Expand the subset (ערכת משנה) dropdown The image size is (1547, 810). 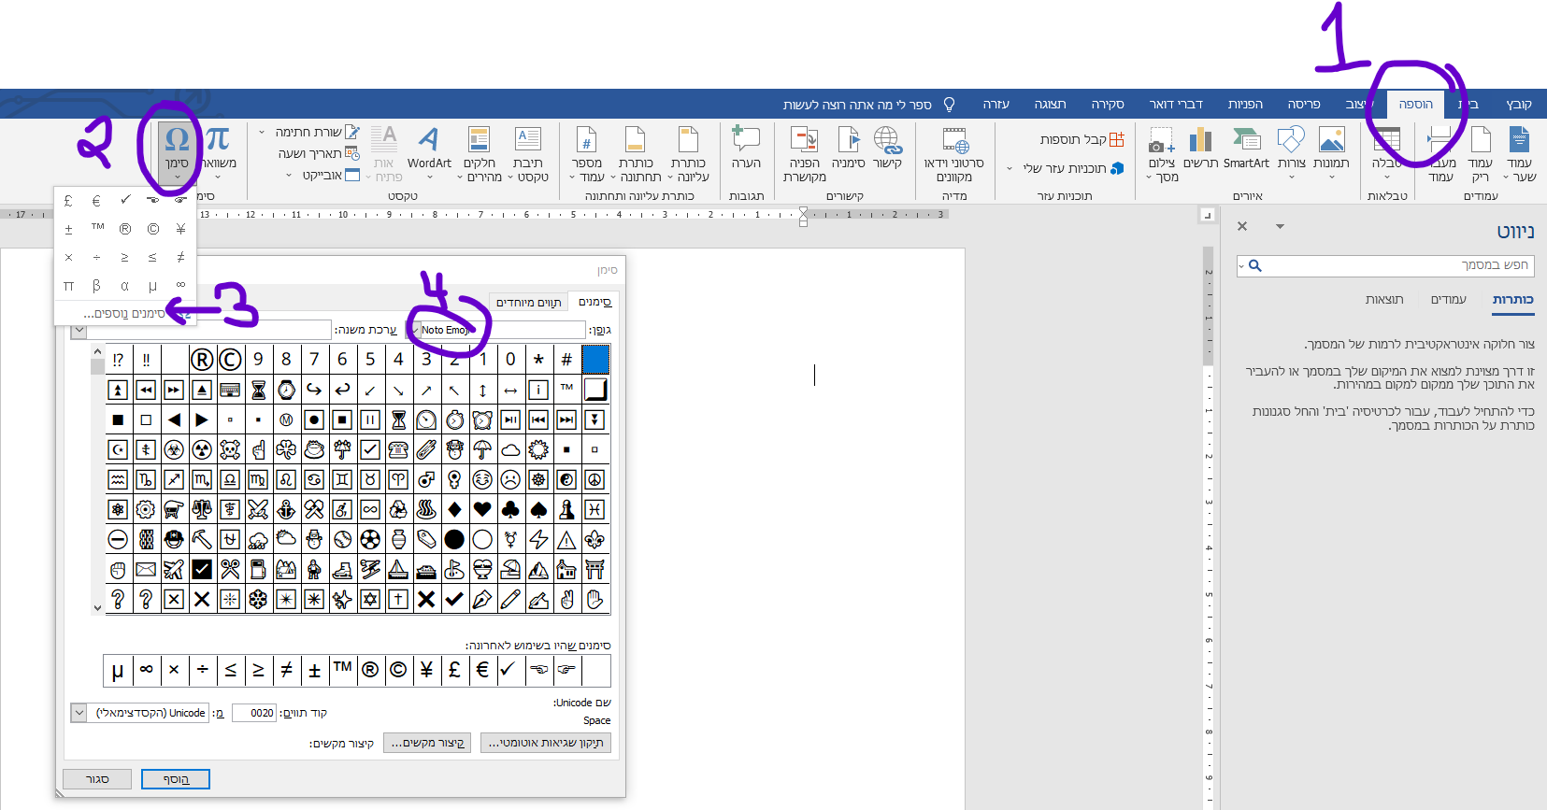[79, 330]
